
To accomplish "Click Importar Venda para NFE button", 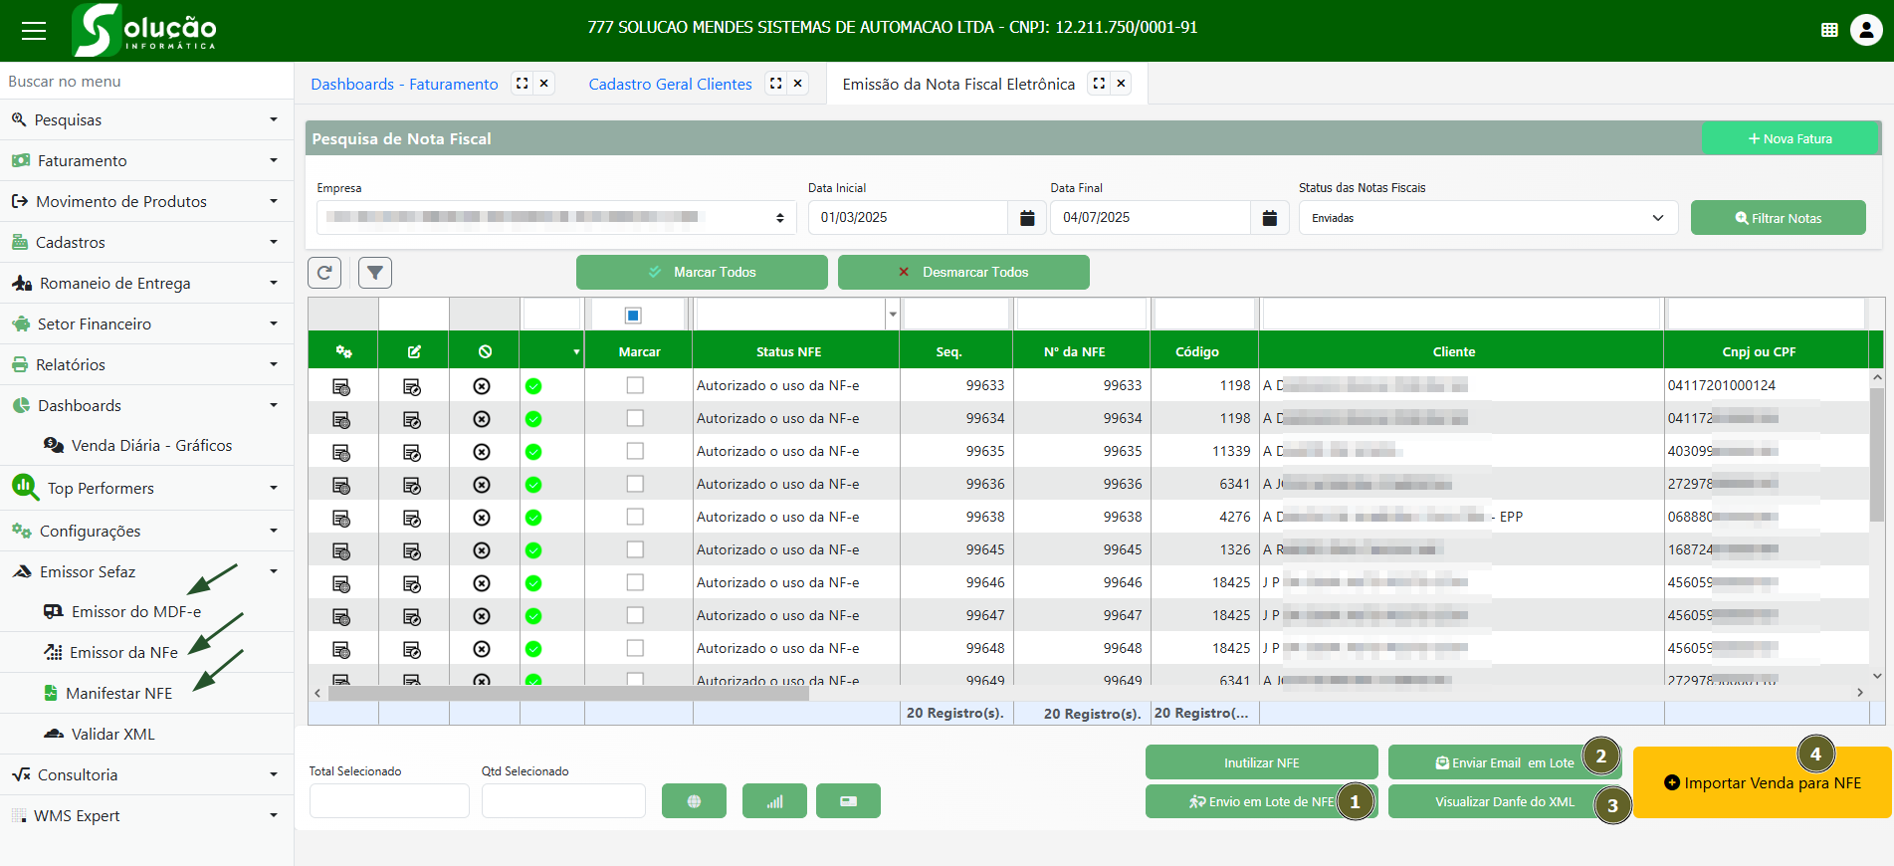I will 1762,783.
